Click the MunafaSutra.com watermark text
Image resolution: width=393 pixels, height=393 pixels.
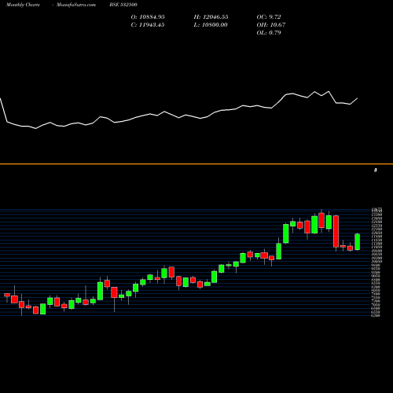[x=76, y=5]
